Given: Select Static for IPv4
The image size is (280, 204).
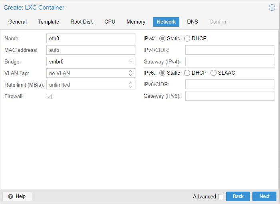Looking at the screenshot, I should tap(163, 39).
